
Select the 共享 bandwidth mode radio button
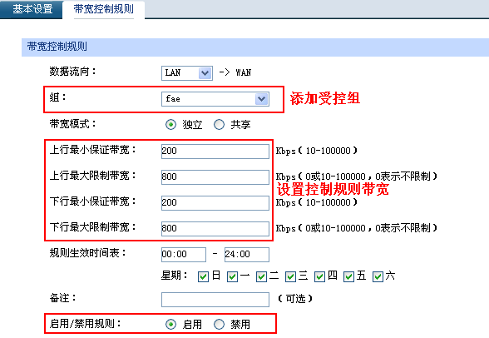219,125
